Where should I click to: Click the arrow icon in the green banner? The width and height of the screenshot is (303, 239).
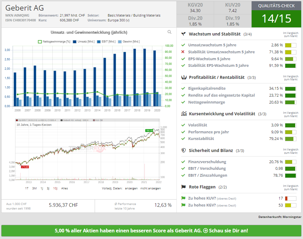pyautogui.click(x=206, y=231)
